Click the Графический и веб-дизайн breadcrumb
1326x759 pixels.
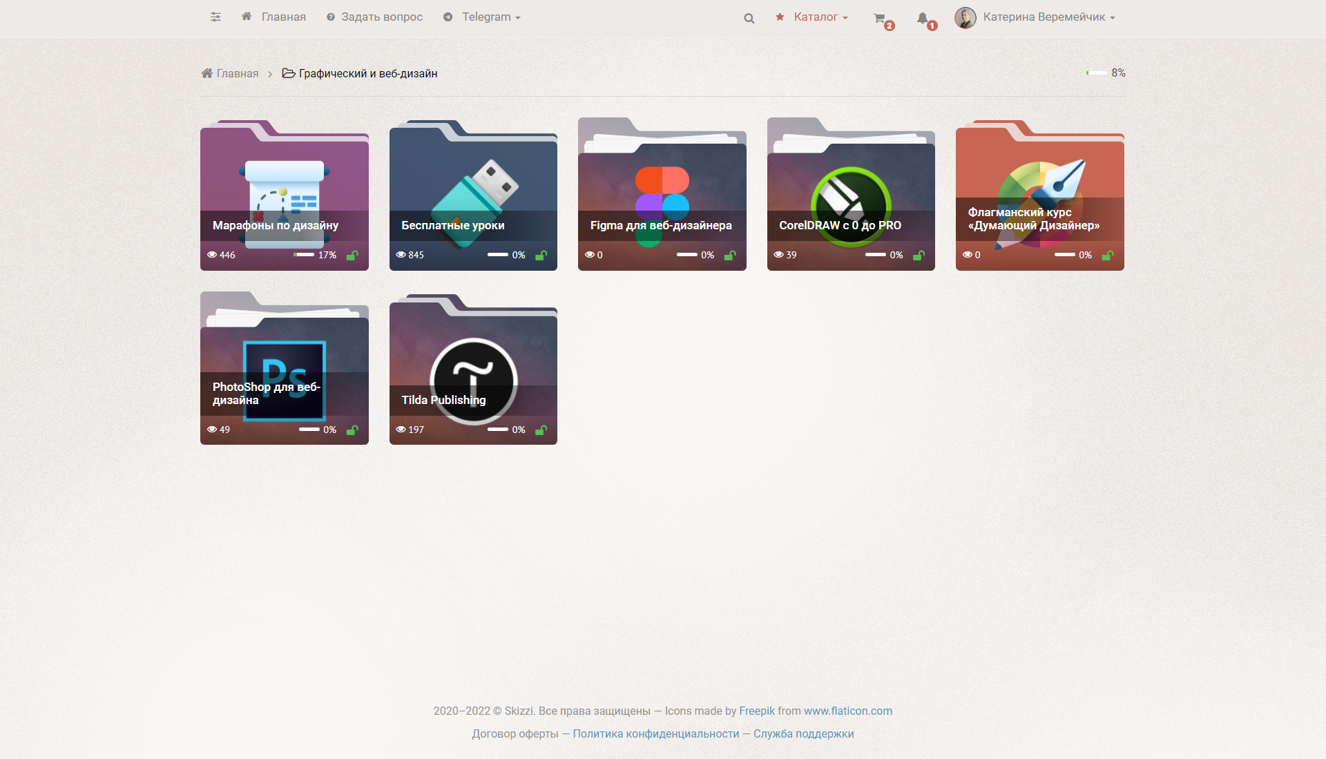(x=360, y=74)
